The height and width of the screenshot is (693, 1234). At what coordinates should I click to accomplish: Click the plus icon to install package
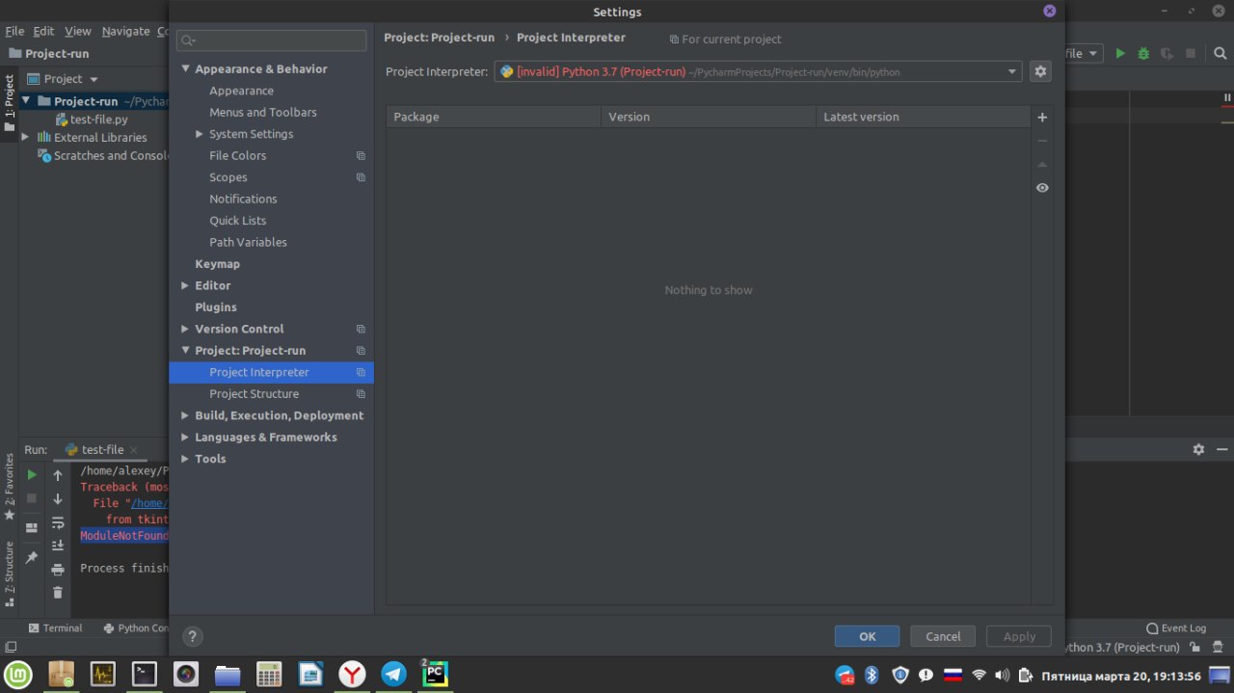click(1042, 118)
